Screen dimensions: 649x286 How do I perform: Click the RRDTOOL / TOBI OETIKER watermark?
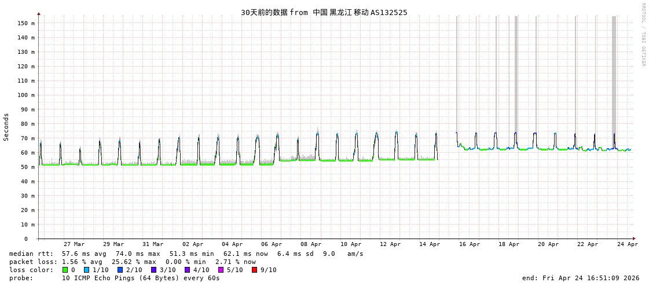point(643,35)
